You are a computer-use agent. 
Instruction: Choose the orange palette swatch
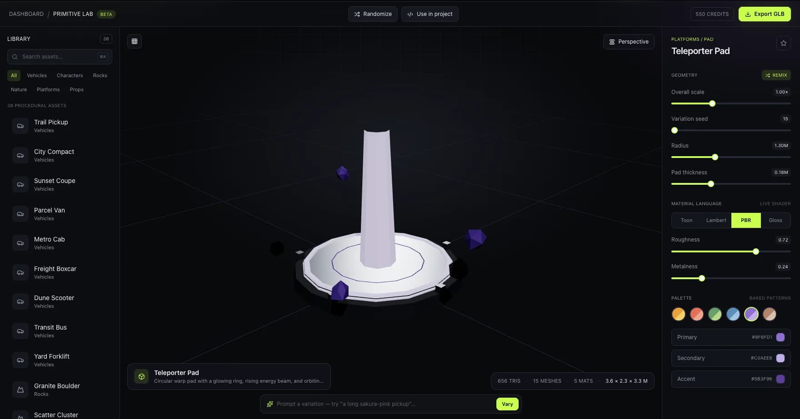coord(679,314)
